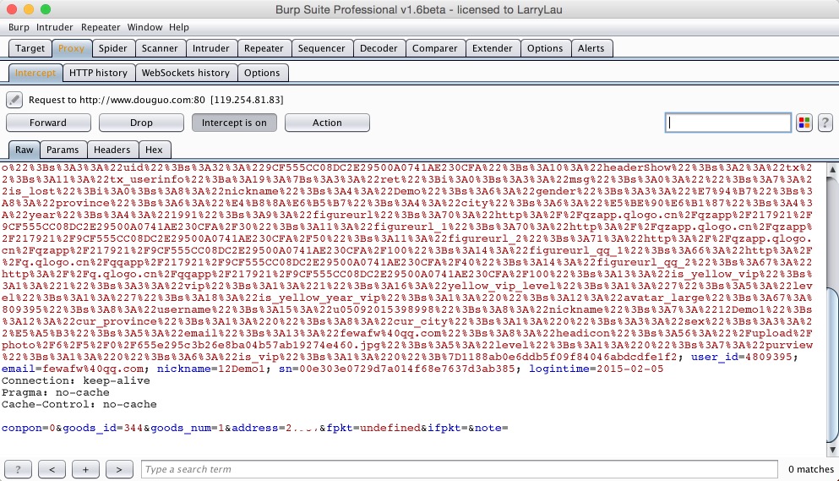Click the scrollbar down arrow of request pane

point(832,449)
